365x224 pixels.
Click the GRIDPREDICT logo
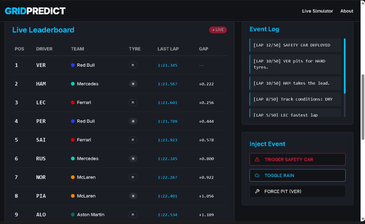click(35, 11)
